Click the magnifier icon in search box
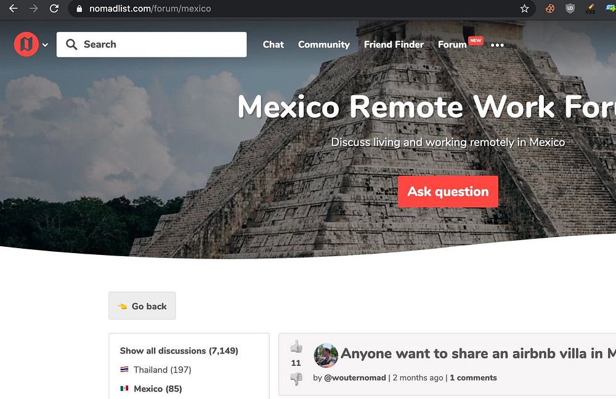 tap(71, 44)
